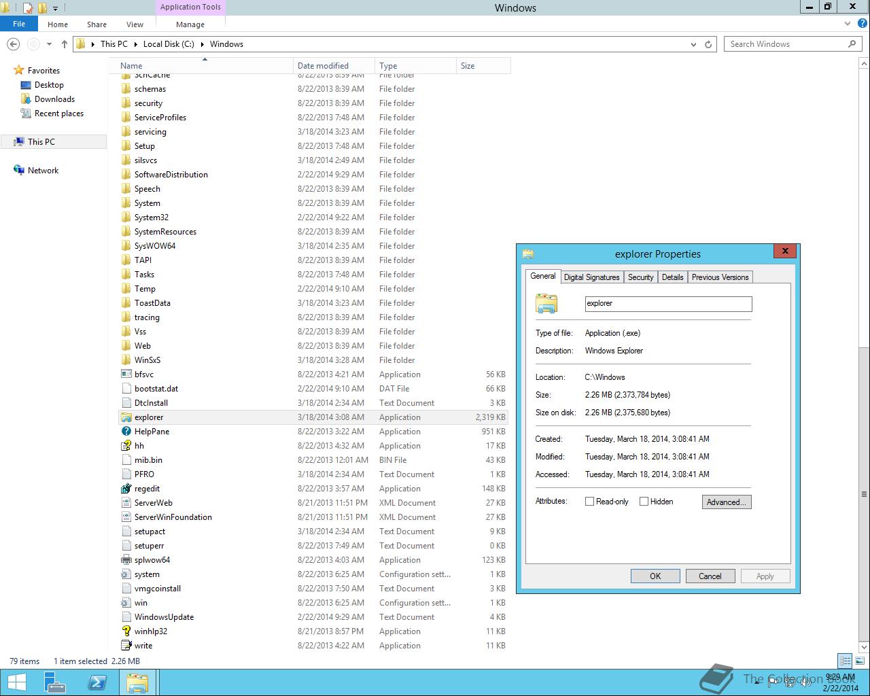
Task: Select the write application icon
Action: pyautogui.click(x=126, y=646)
